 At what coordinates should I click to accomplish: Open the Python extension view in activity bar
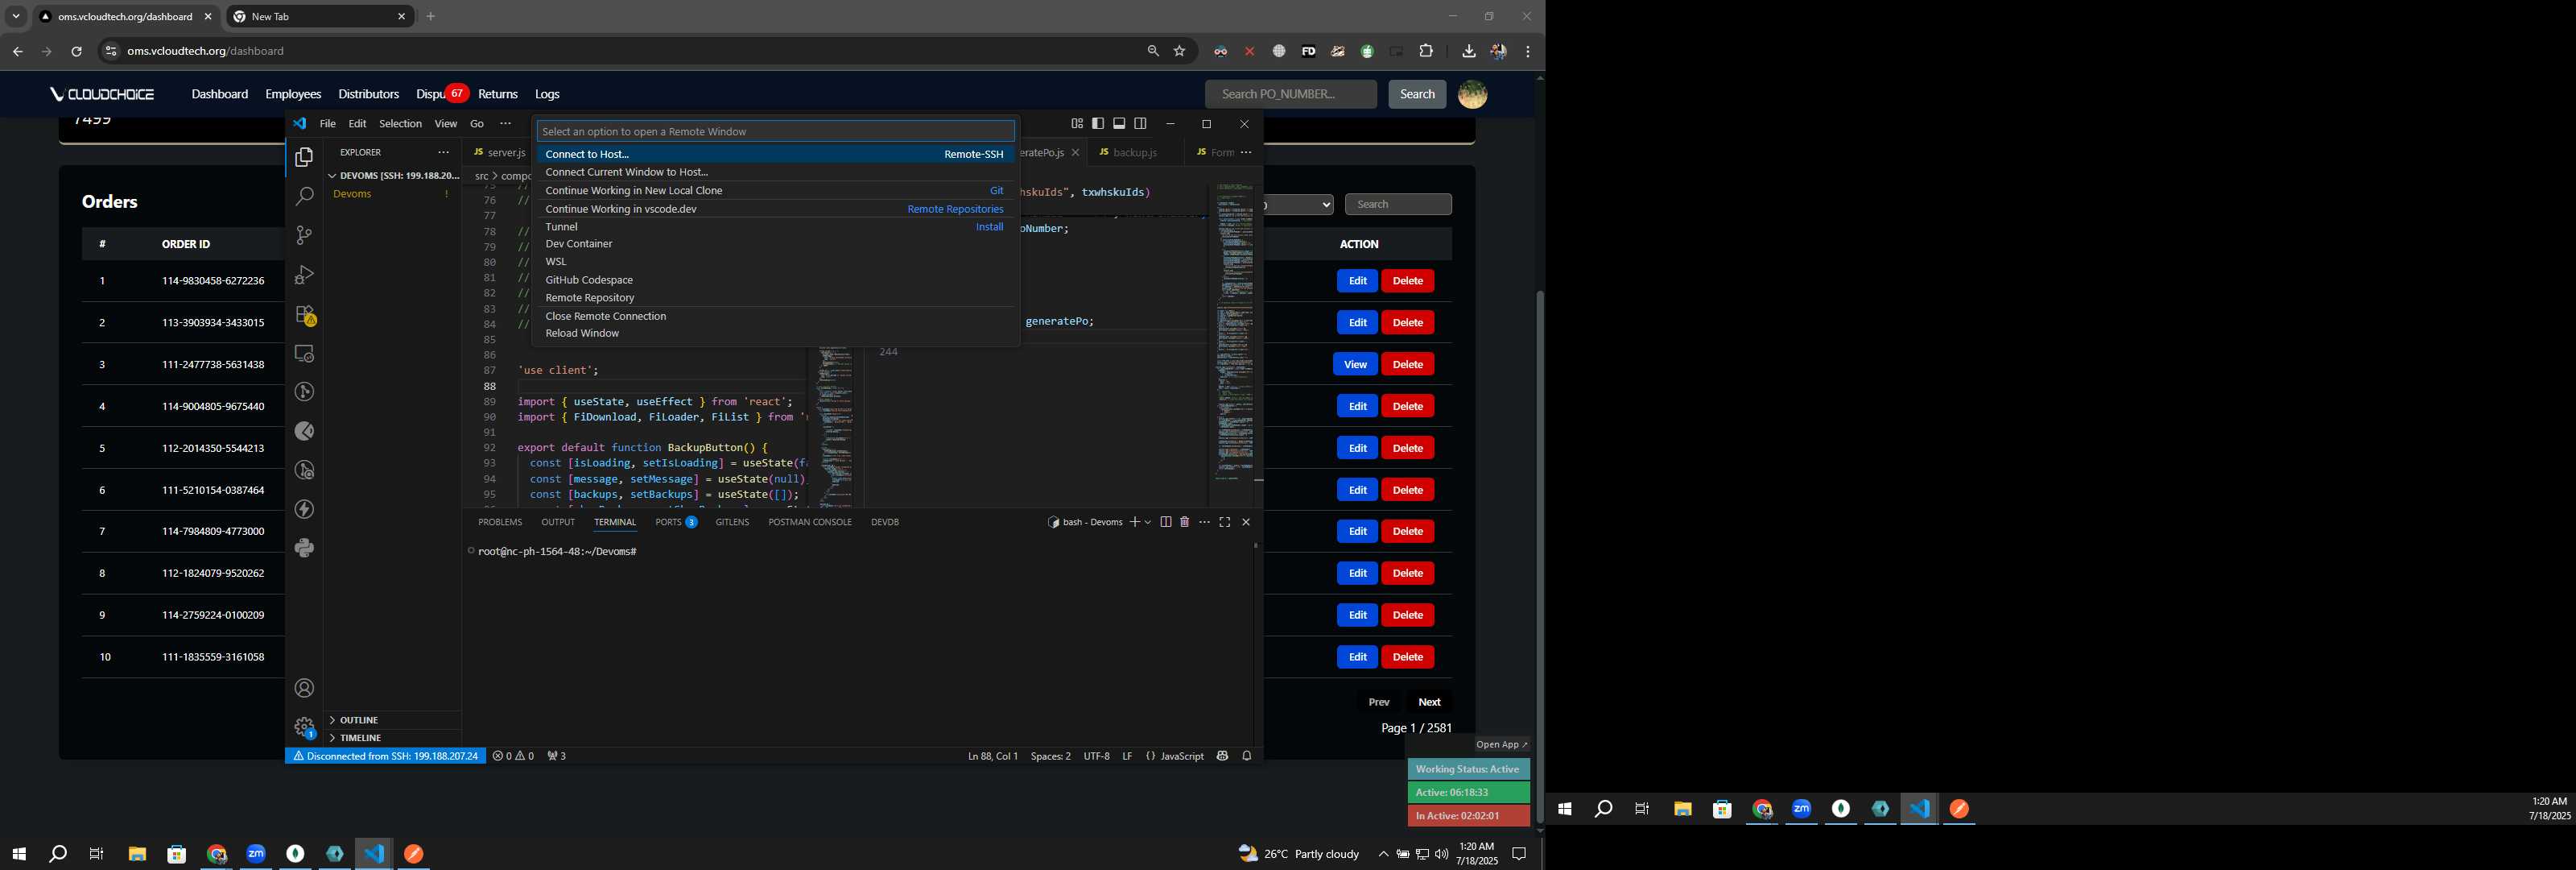tap(304, 548)
